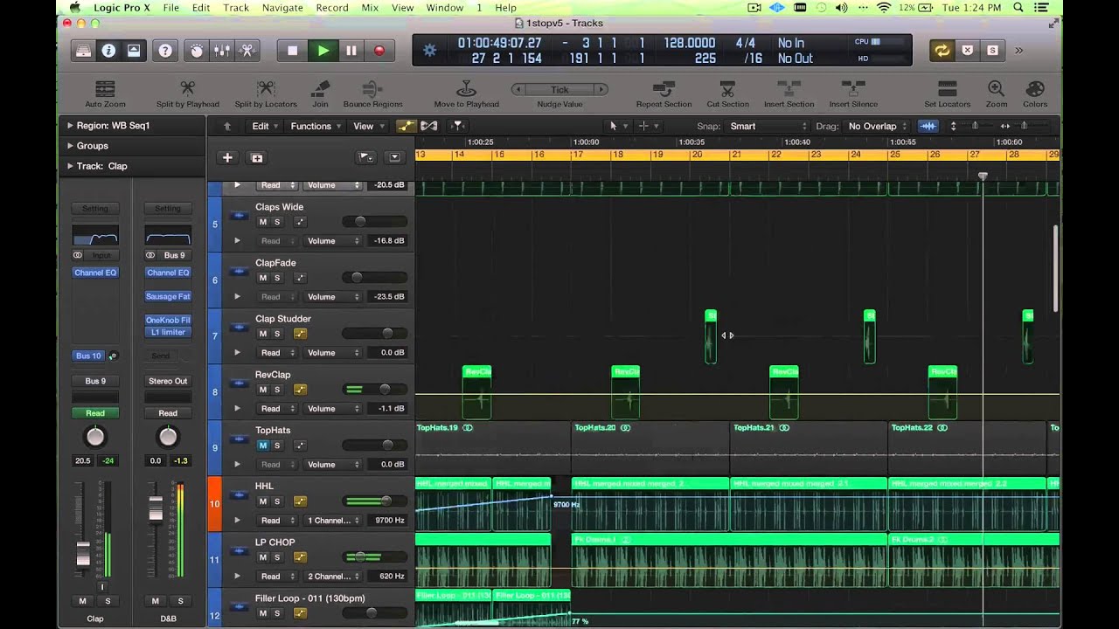Open the Drag No Overlap dropdown

(877, 126)
